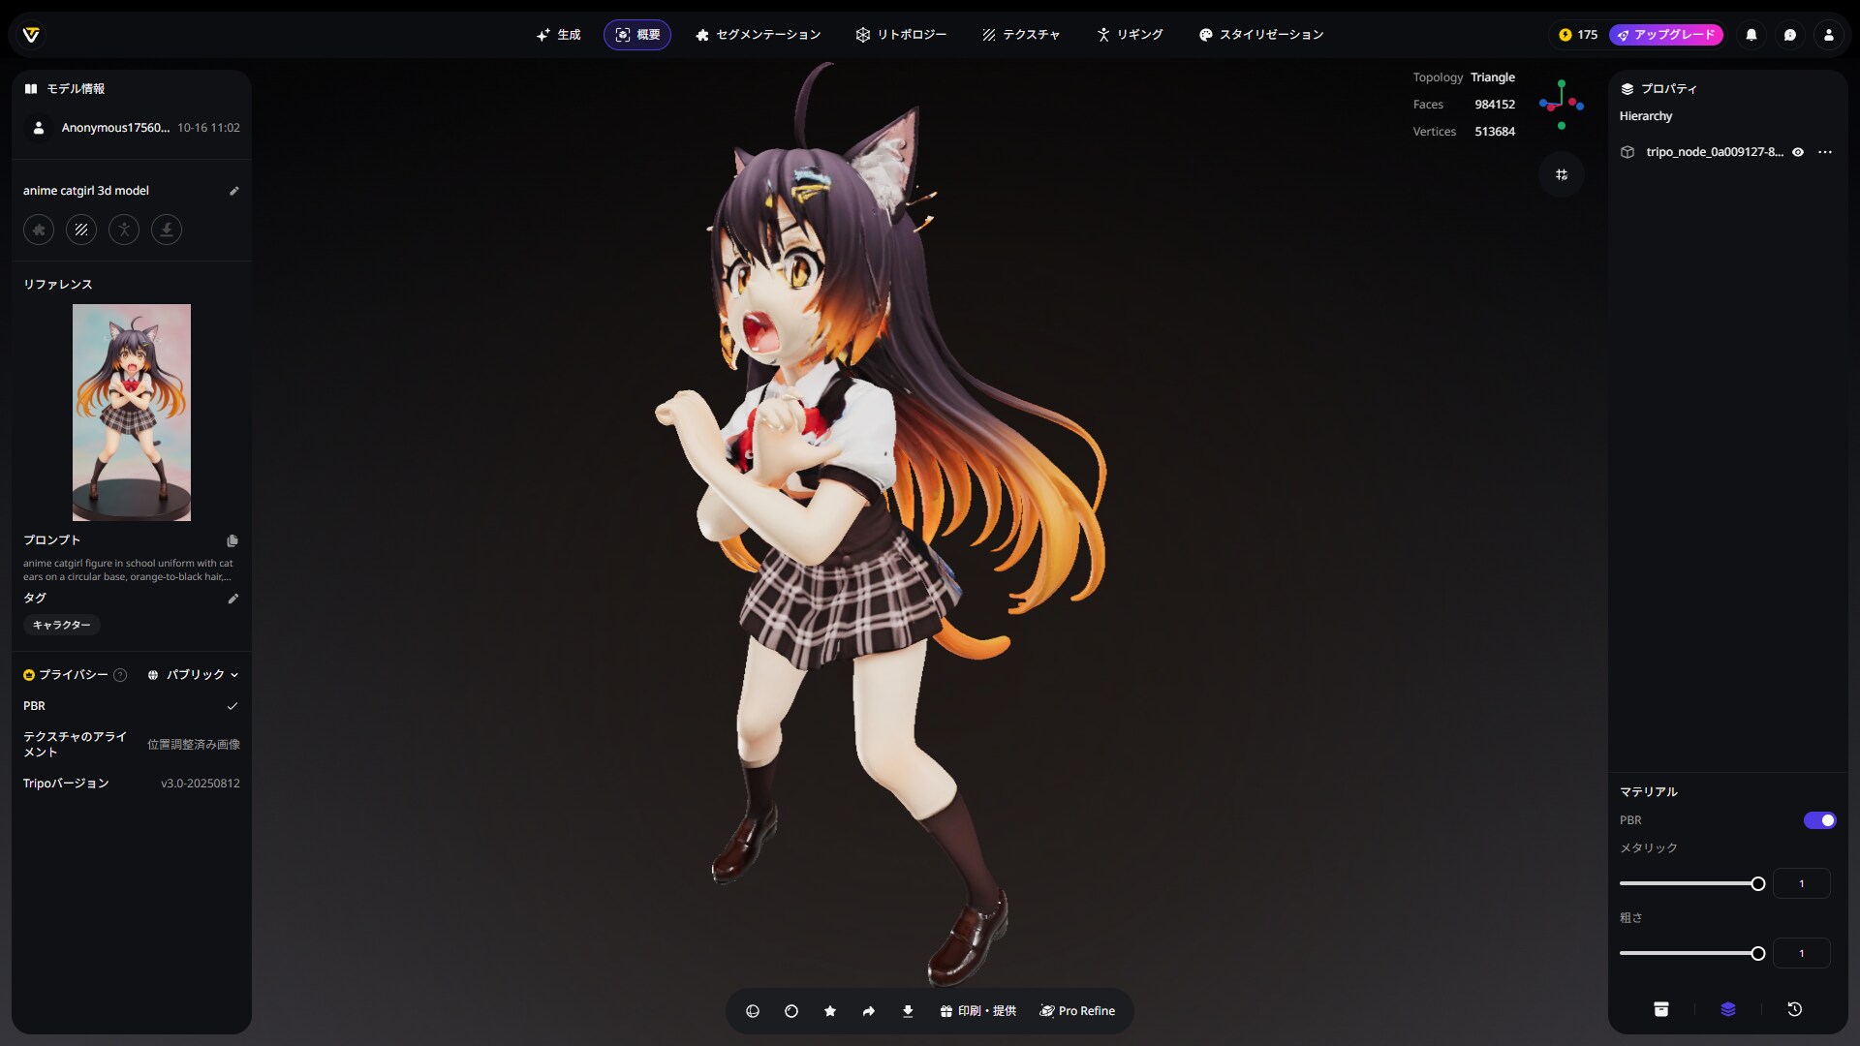This screenshot has height=1046, width=1860.
Task: Open the user account menu
Action: pos(1829,35)
